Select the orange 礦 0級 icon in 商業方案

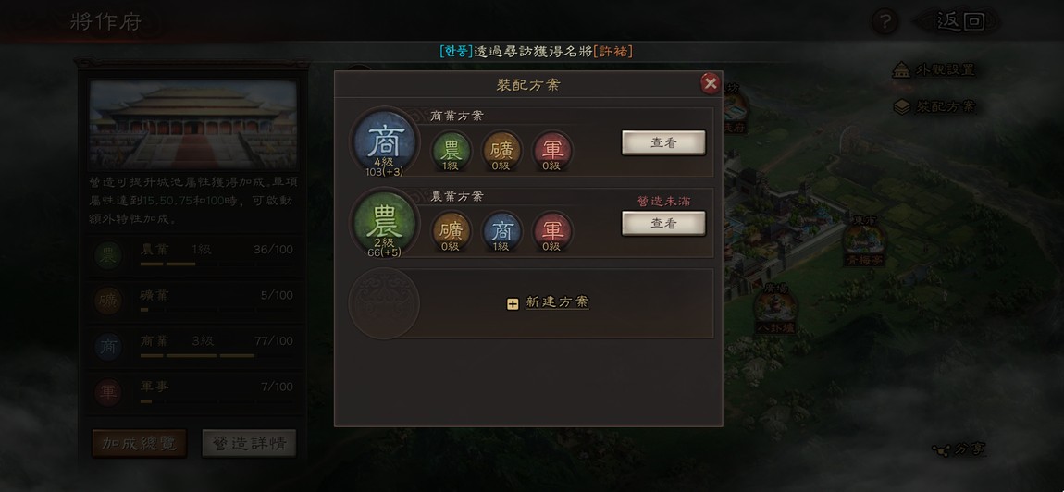pyautogui.click(x=501, y=151)
